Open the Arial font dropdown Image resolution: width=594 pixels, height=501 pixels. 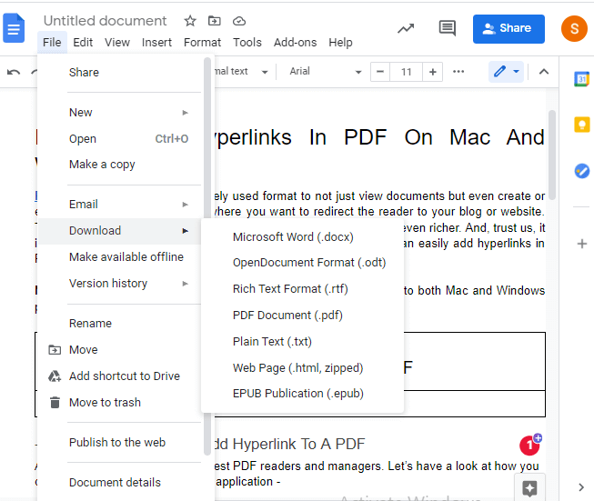325,72
